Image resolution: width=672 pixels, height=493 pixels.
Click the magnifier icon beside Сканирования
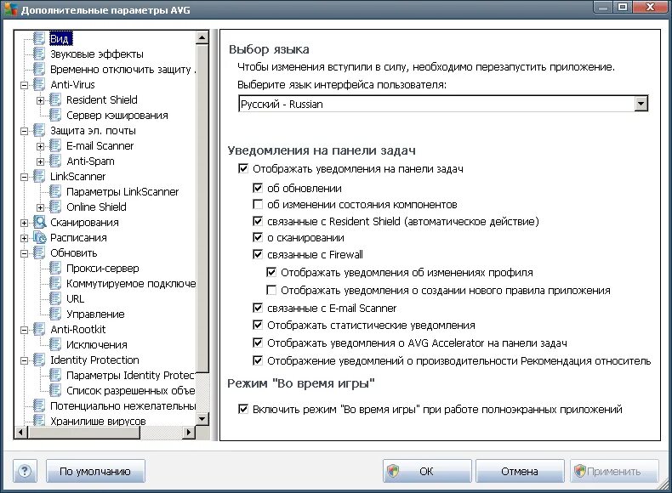tap(39, 222)
